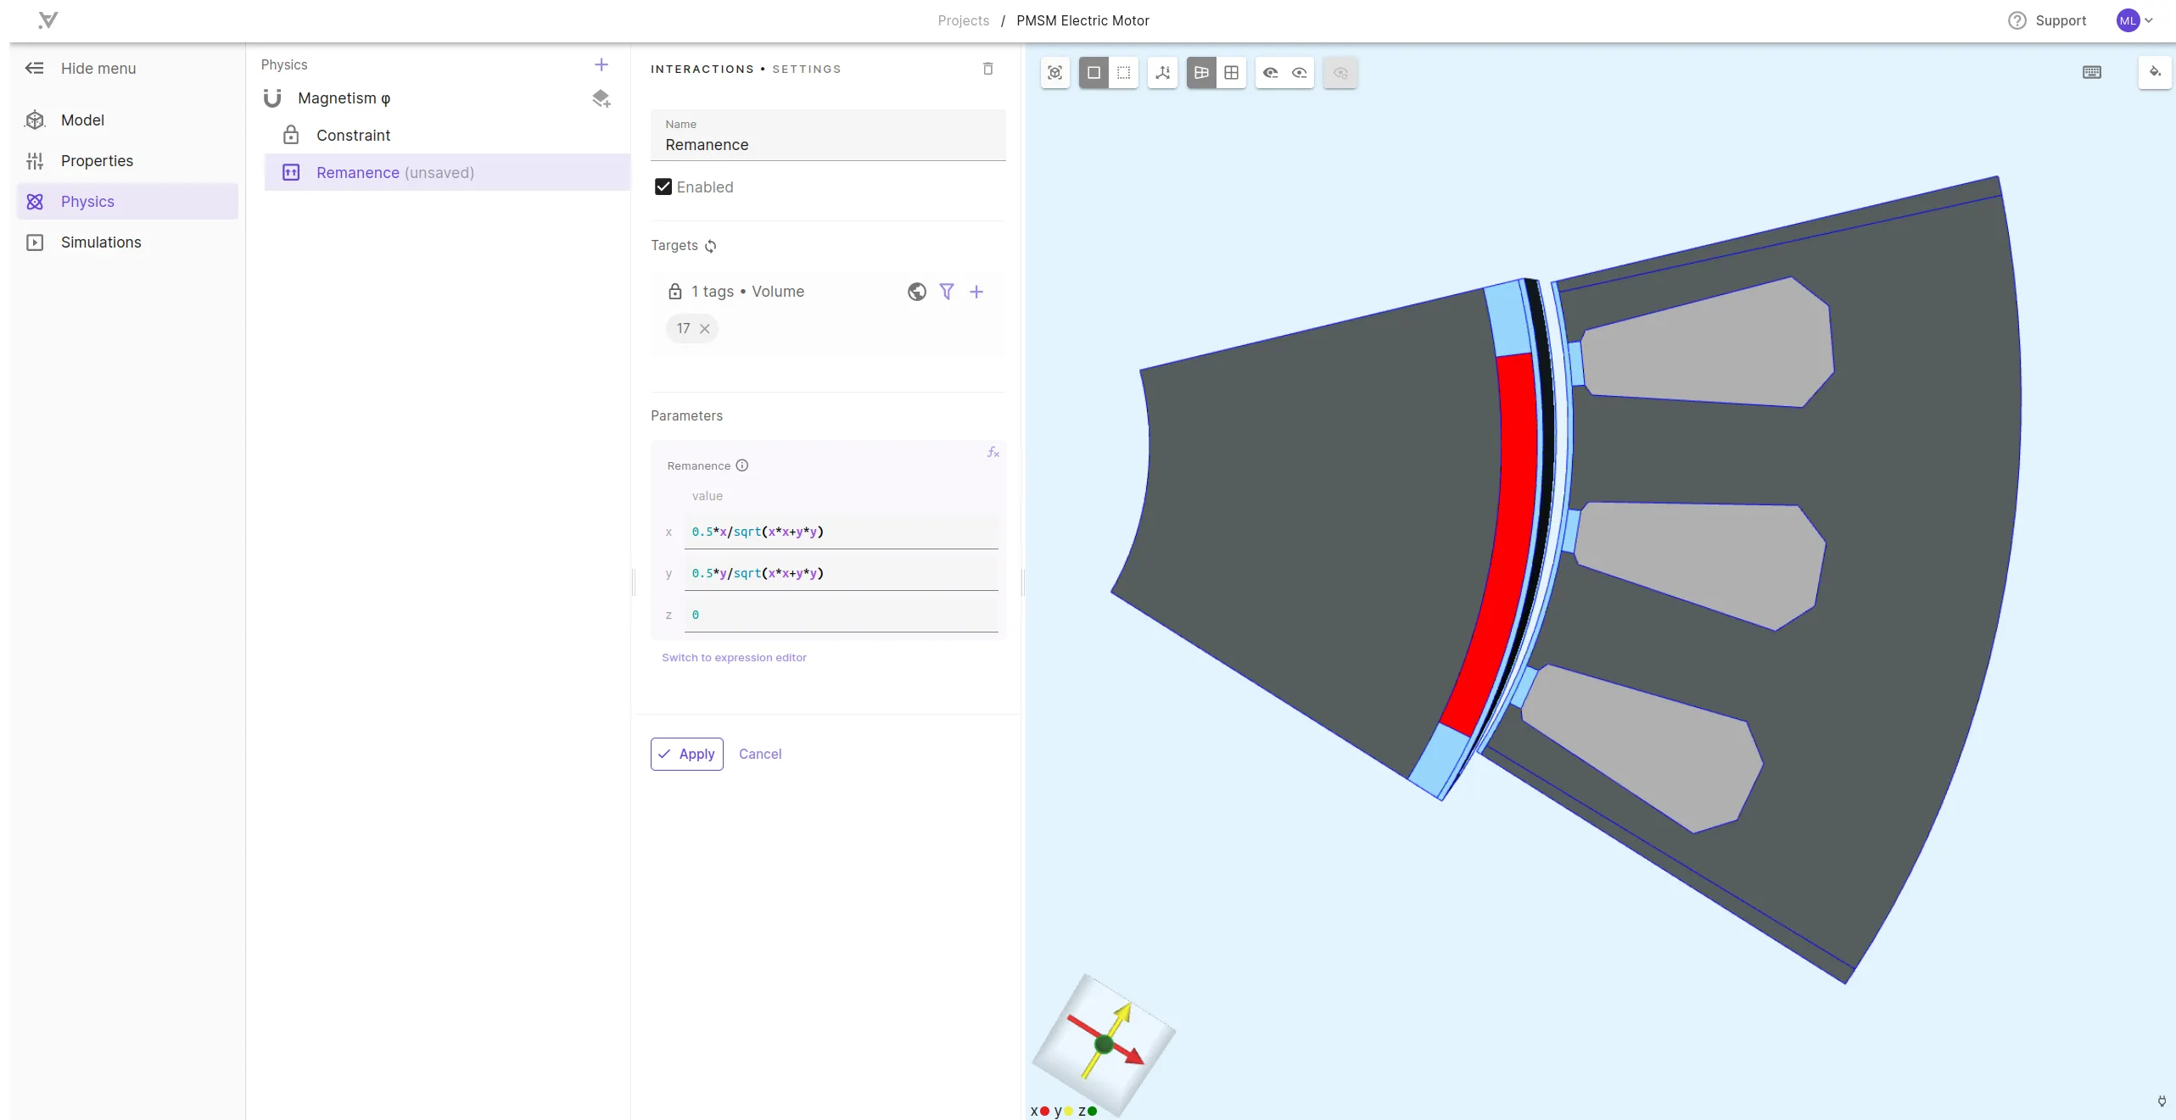Refresh targets with the sync icon

click(x=711, y=246)
